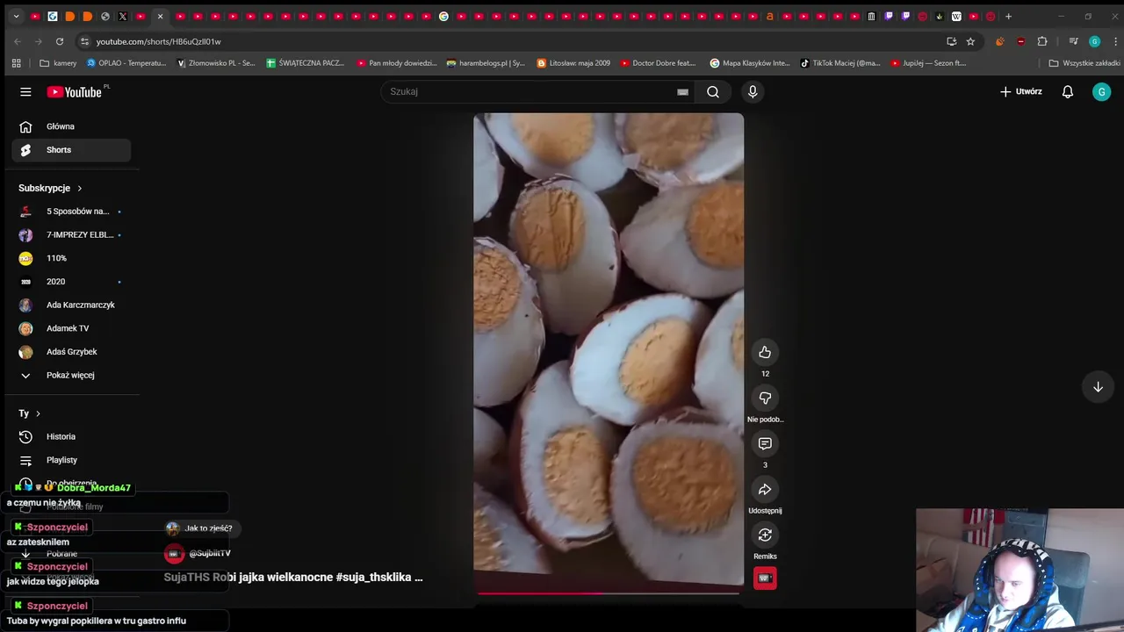Open the Ada Karczmarczyk subscription
Image resolution: width=1124 pixels, height=632 pixels.
click(x=71, y=305)
